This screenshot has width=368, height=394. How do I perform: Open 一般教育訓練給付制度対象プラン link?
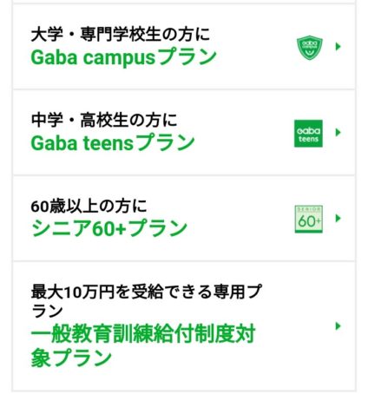(x=143, y=346)
